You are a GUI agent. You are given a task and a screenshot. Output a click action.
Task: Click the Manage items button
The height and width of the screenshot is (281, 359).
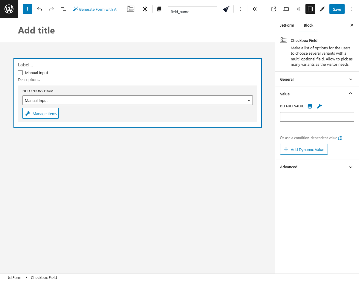[40, 113]
